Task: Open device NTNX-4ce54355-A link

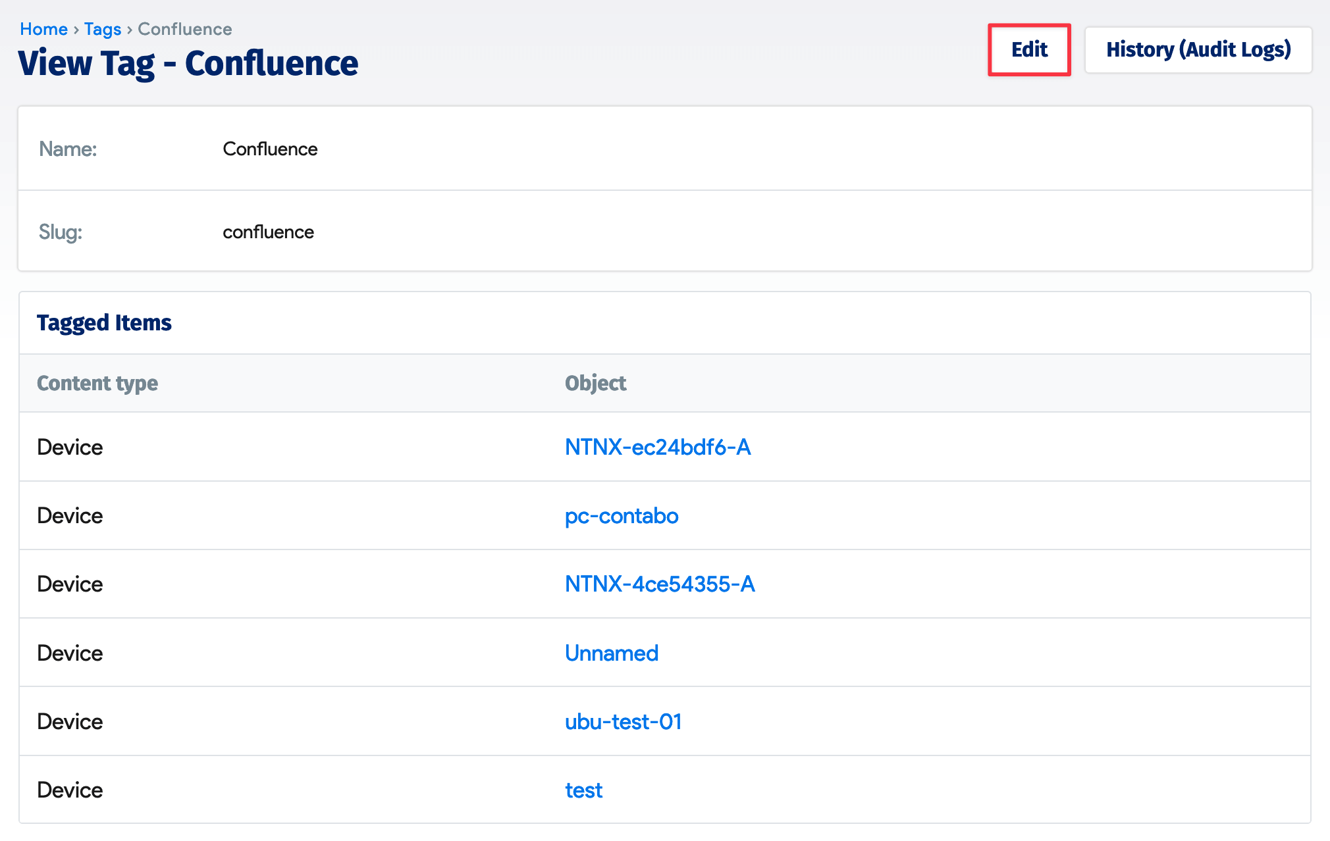Action: (x=659, y=584)
